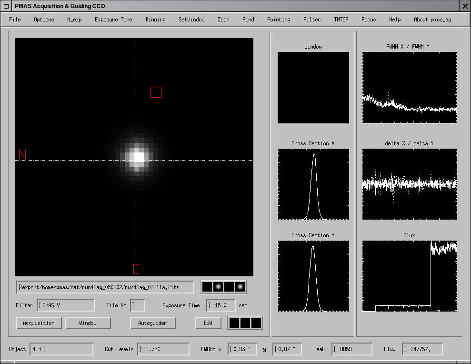This screenshot has height=364, width=471.
Task: Open the Exposure Time menu
Action: [113, 20]
